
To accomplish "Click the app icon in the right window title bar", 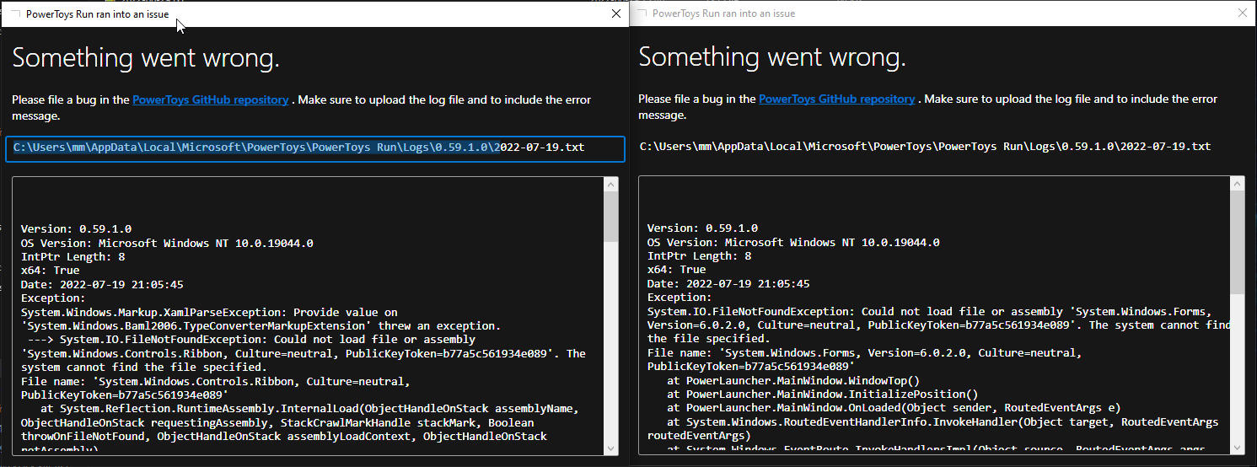I will (x=642, y=13).
